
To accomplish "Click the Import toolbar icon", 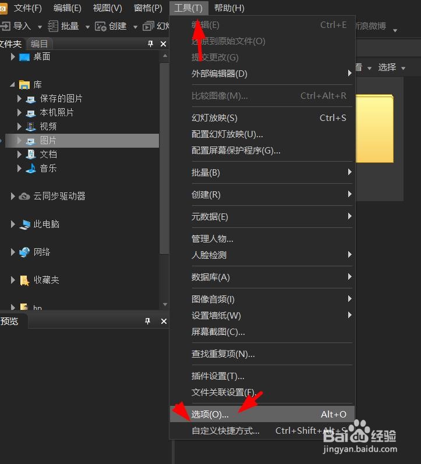I will (5, 26).
